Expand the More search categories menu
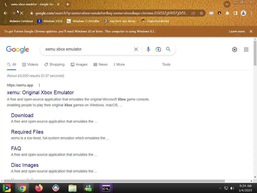 tap(119, 65)
